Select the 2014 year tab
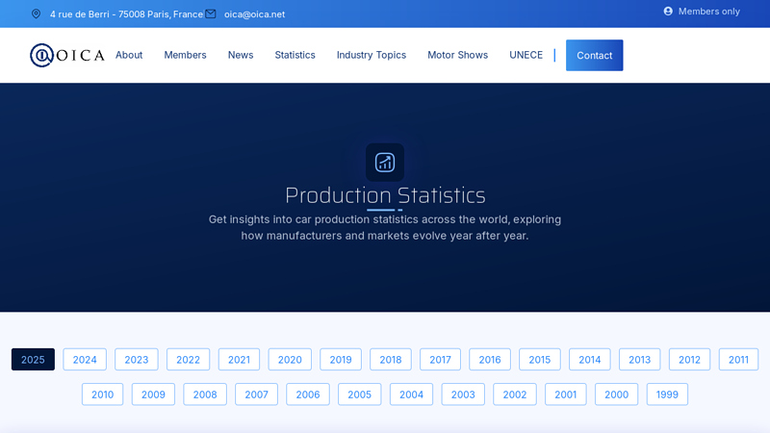The image size is (770, 433). coord(590,359)
